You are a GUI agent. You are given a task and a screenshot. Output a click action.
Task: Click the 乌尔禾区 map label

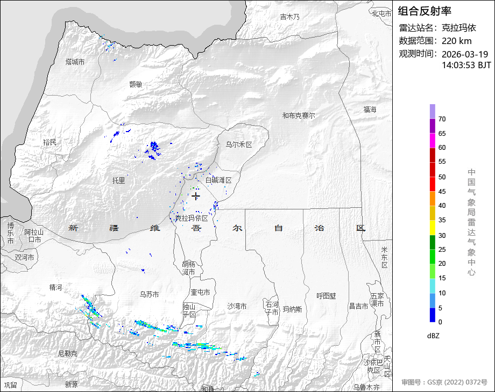coord(239,144)
